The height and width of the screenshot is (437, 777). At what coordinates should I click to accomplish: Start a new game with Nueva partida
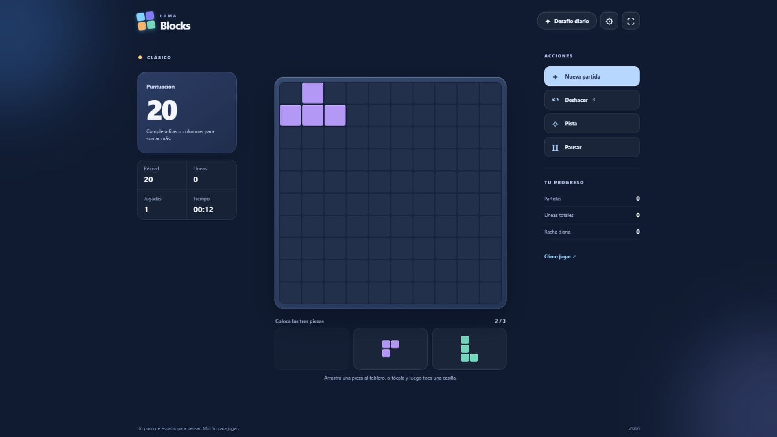coord(591,76)
